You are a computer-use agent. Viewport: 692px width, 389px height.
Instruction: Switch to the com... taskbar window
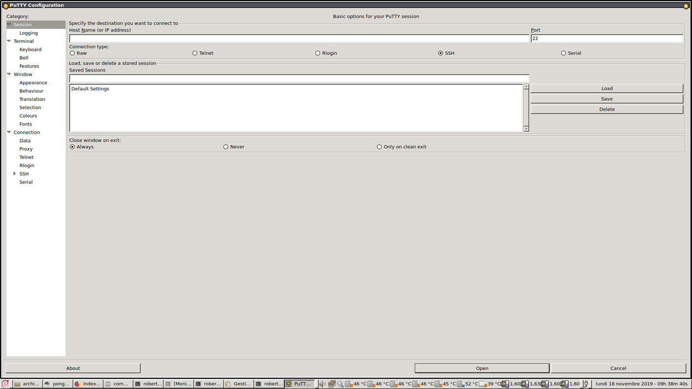point(118,384)
